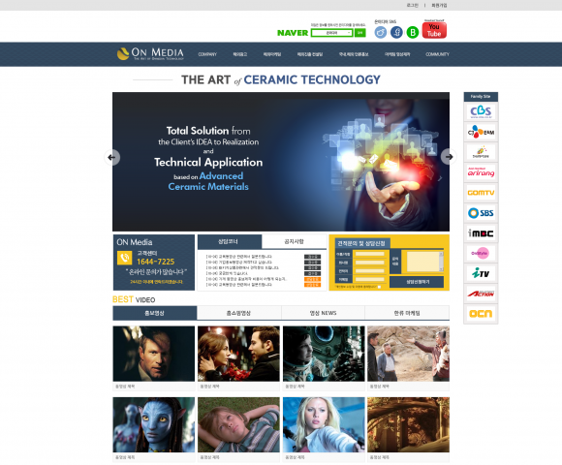Switch to the 공지사항 notice tab
562x465 pixels.
294,241
